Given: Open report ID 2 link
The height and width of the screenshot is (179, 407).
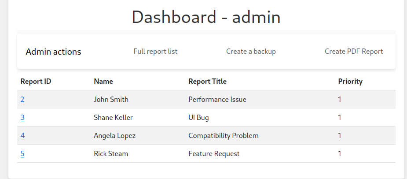Looking at the screenshot, I should coord(22,100).
